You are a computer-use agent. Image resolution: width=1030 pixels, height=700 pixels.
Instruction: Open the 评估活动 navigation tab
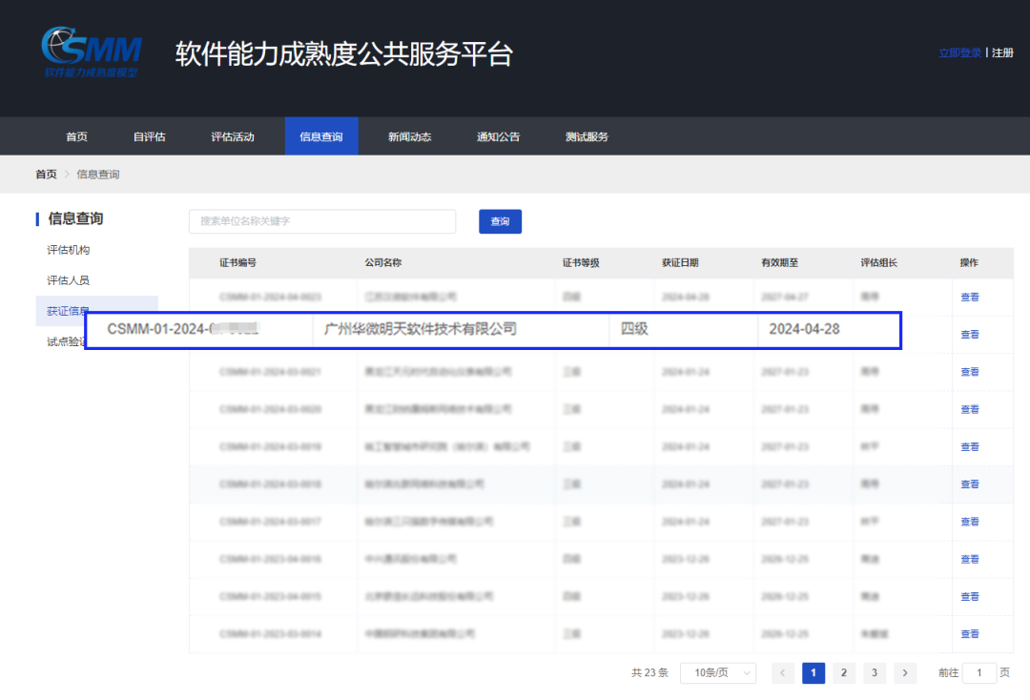[x=233, y=136]
